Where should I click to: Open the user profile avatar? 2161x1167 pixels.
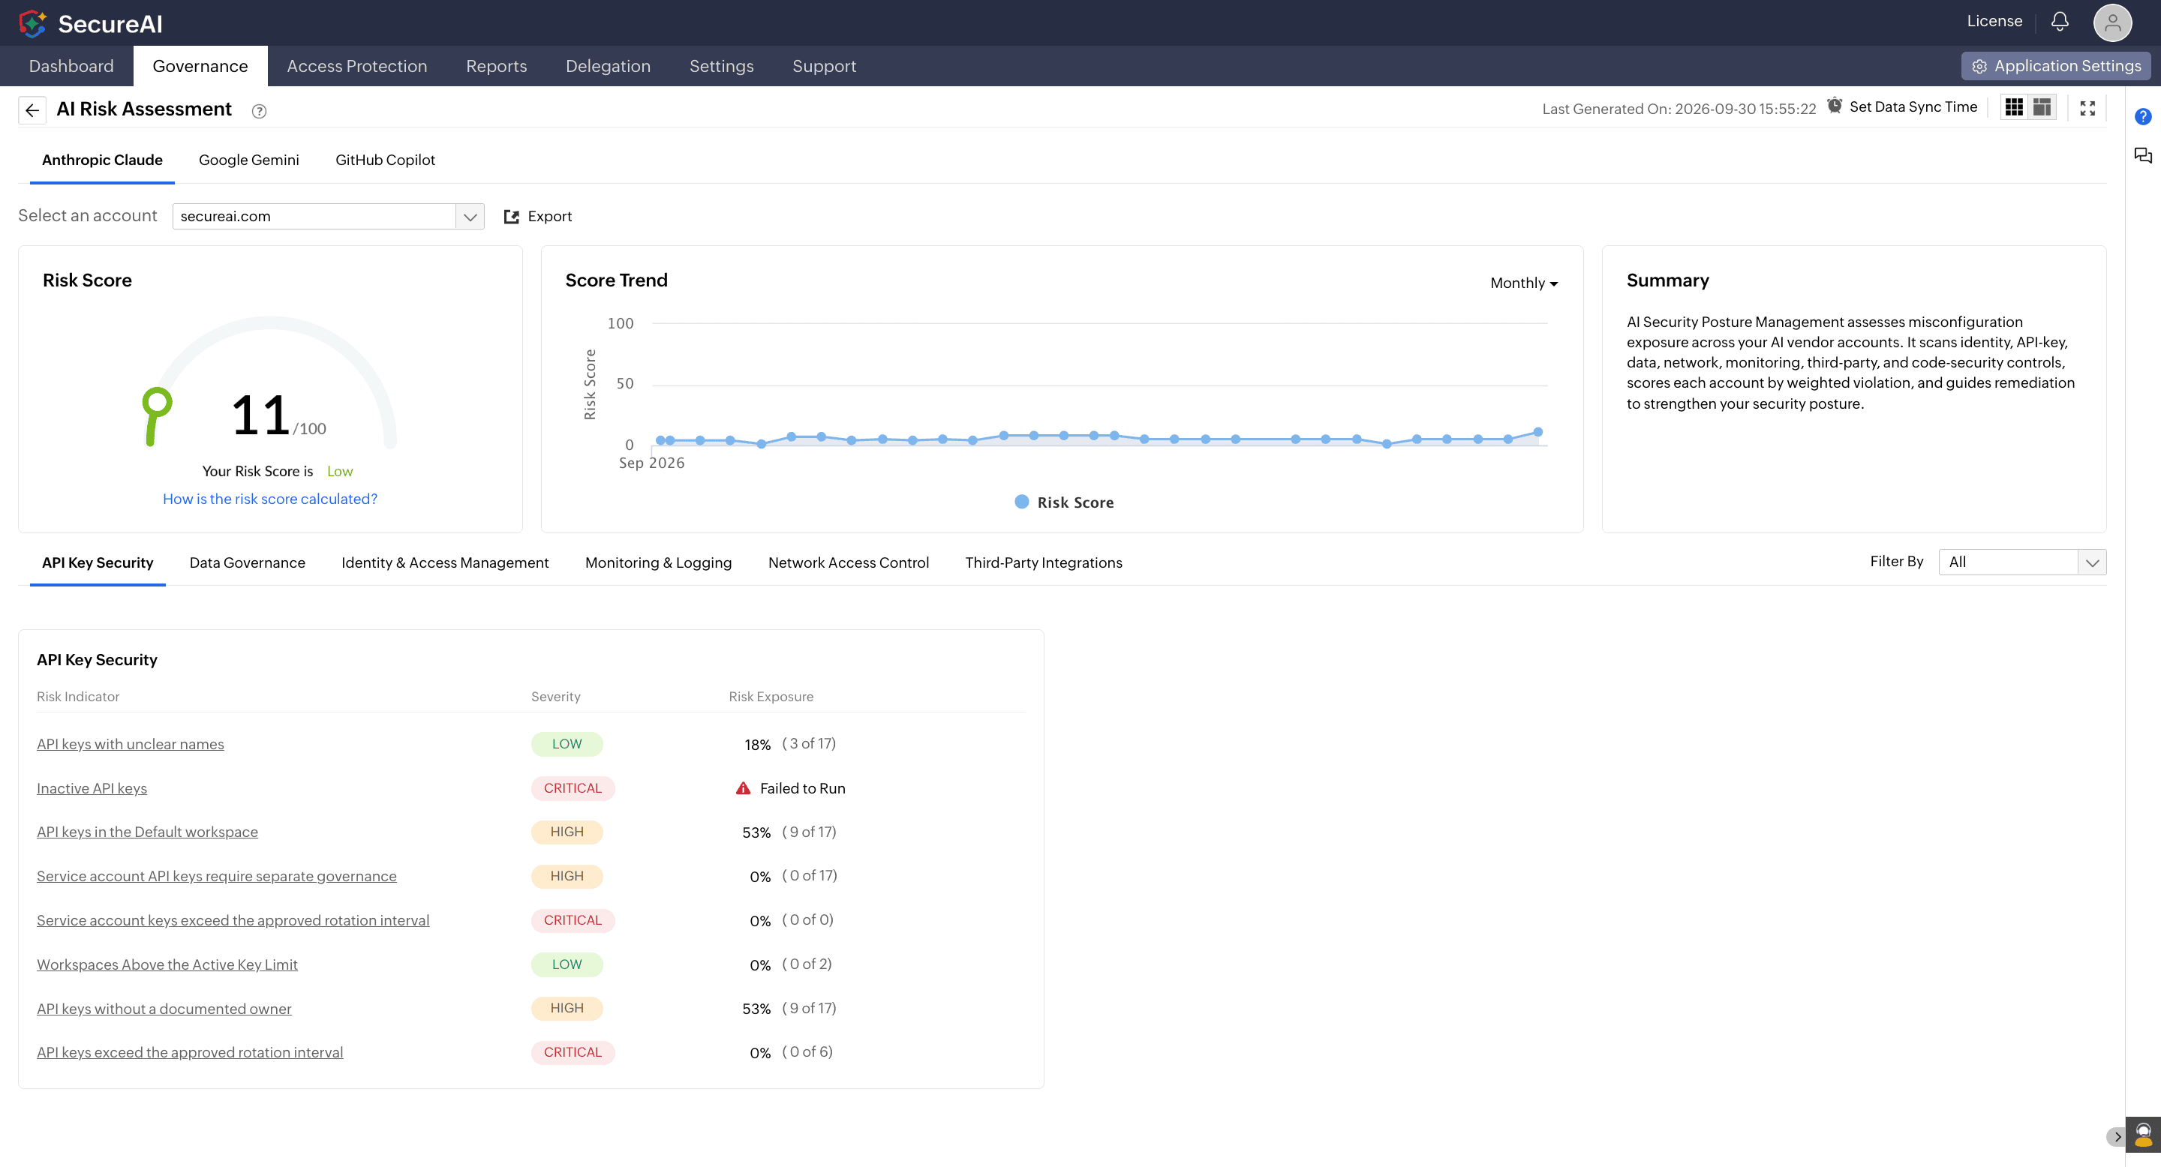2112,22
